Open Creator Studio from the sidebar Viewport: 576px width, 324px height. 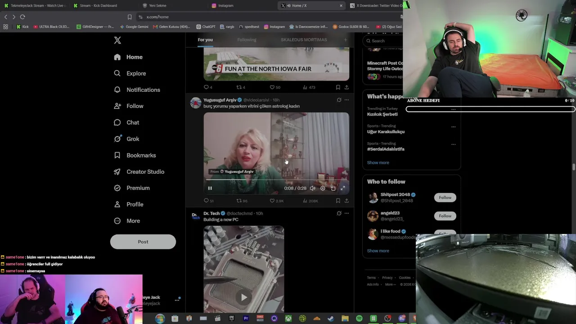point(139,171)
